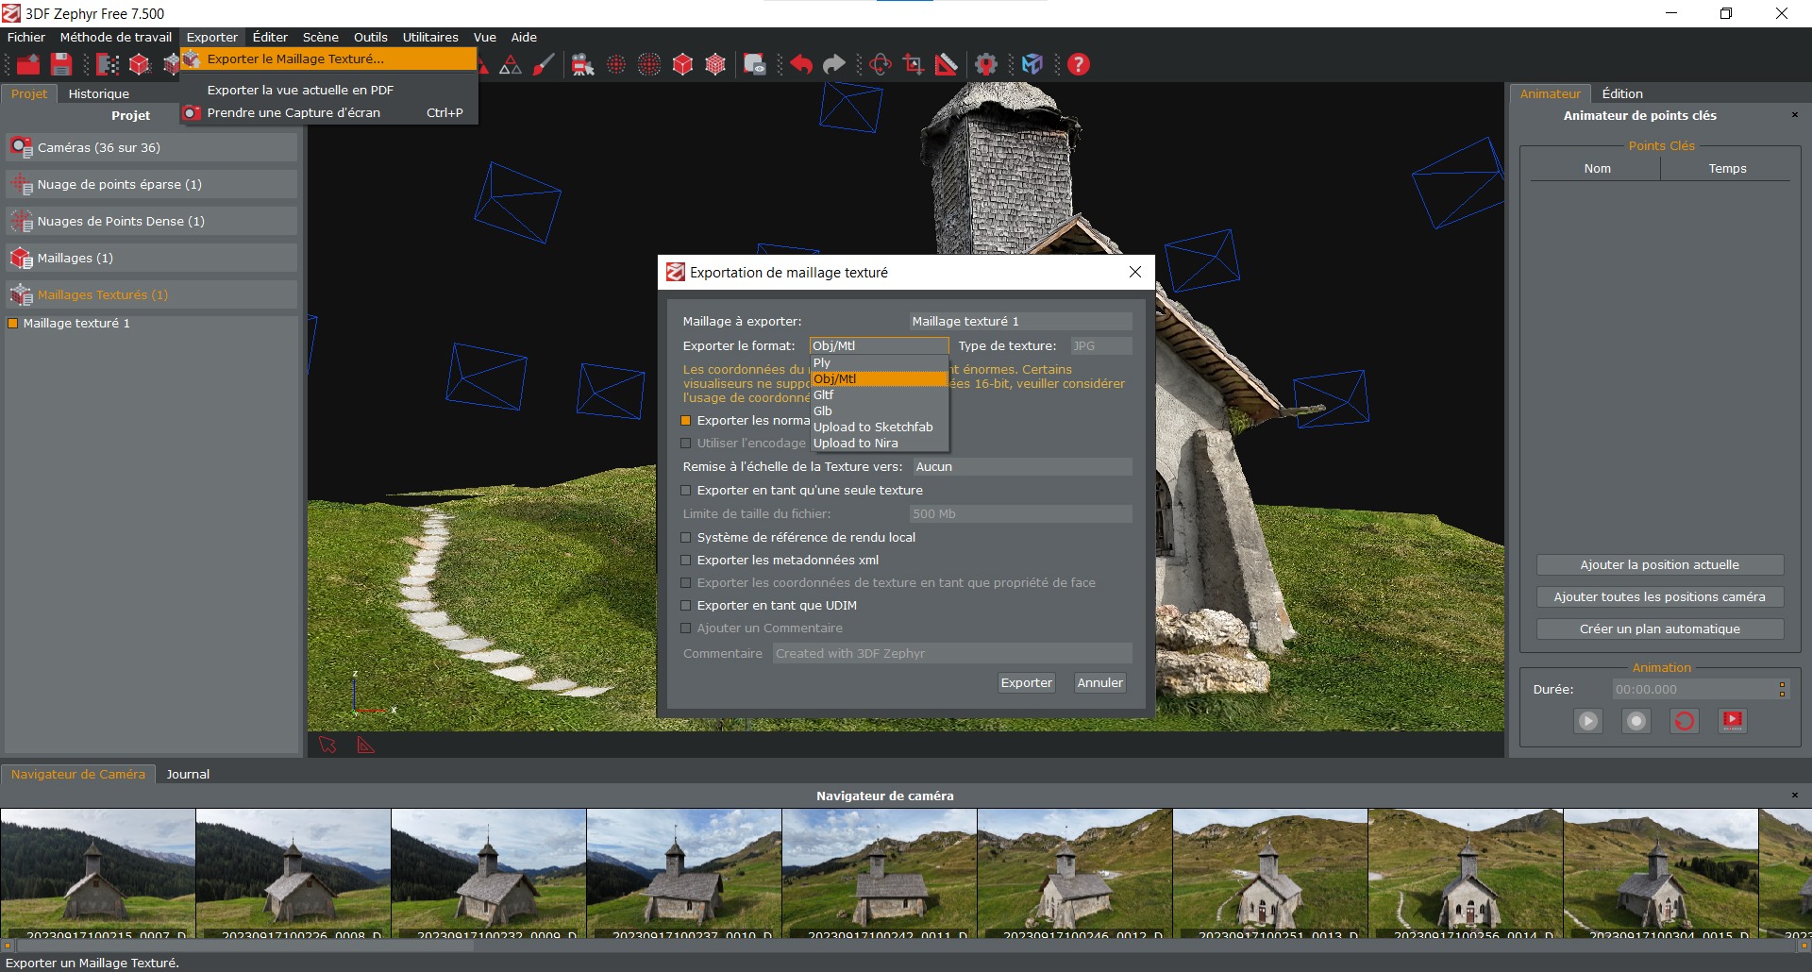Screen dimensions: 1812x972
Task: Select the red paintbrush tool icon
Action: [x=544, y=64]
